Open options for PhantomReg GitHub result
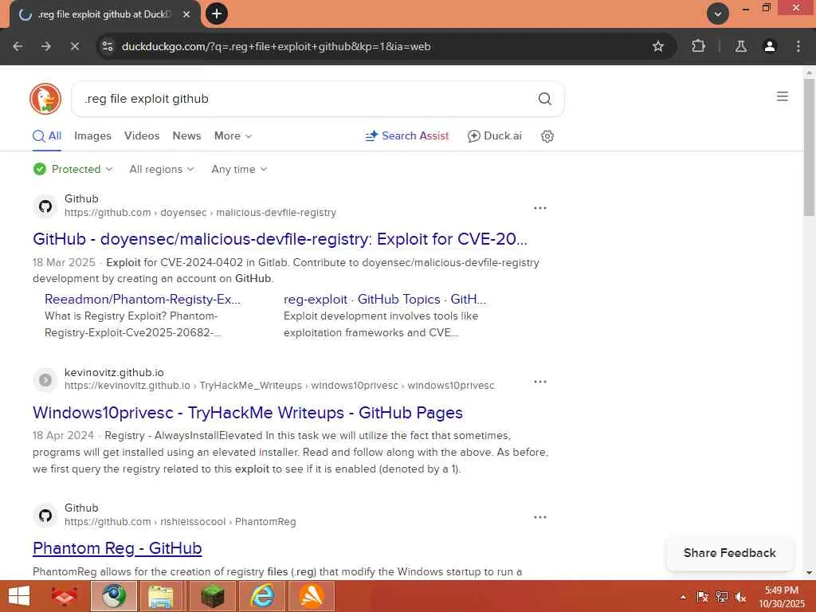 coord(540,517)
